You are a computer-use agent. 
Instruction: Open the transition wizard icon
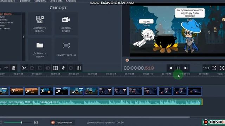coord(56,68)
